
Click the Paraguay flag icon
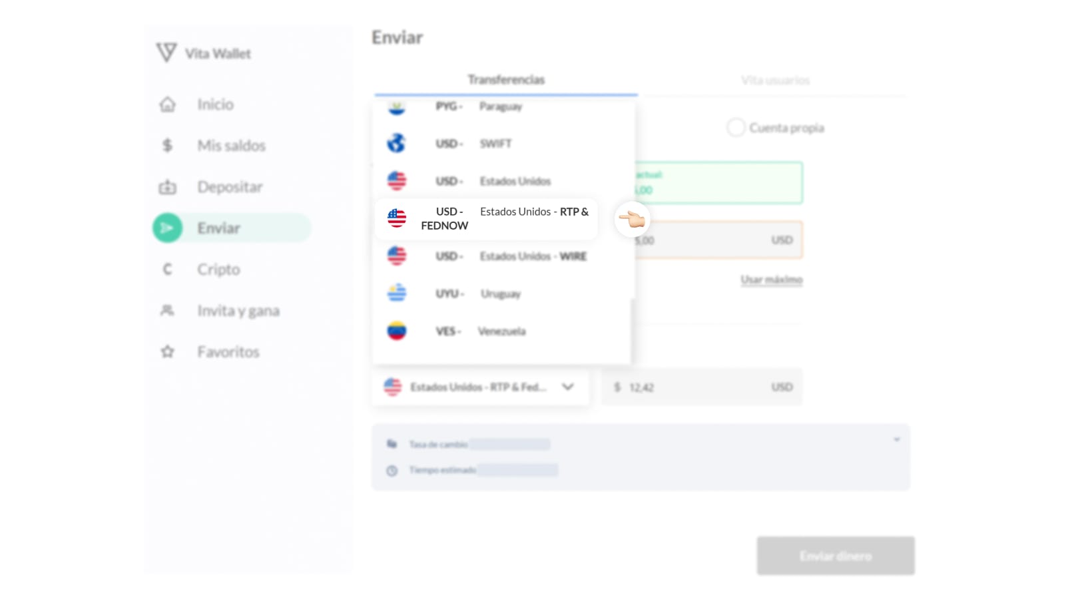397,106
